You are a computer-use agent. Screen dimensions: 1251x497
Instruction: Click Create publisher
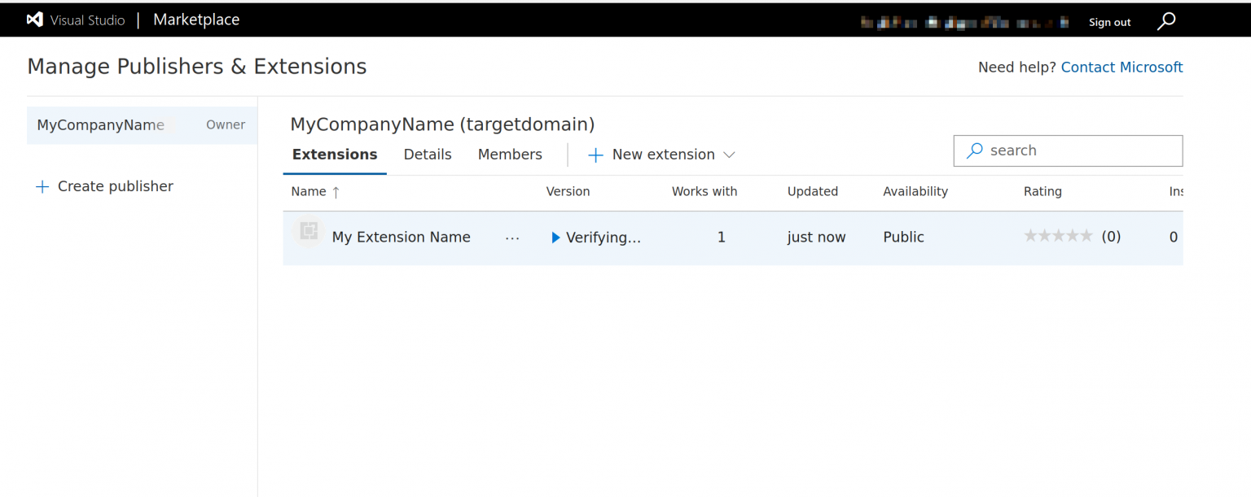coord(116,186)
